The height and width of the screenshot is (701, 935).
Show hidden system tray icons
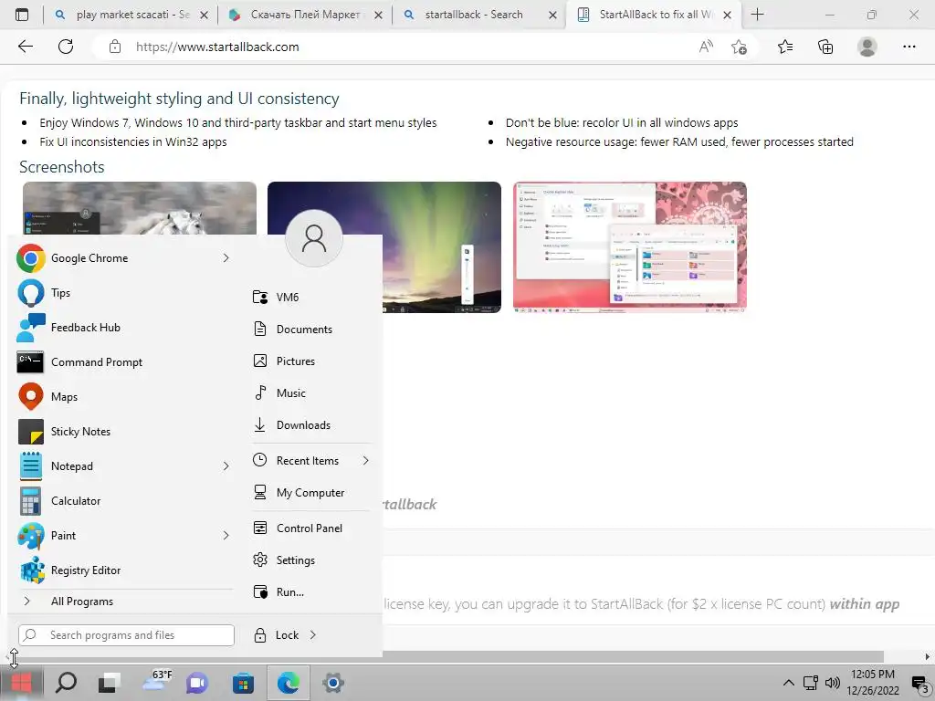[788, 683]
